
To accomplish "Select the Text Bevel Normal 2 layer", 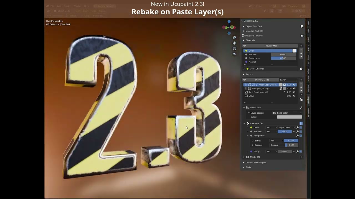I will coord(258,92).
